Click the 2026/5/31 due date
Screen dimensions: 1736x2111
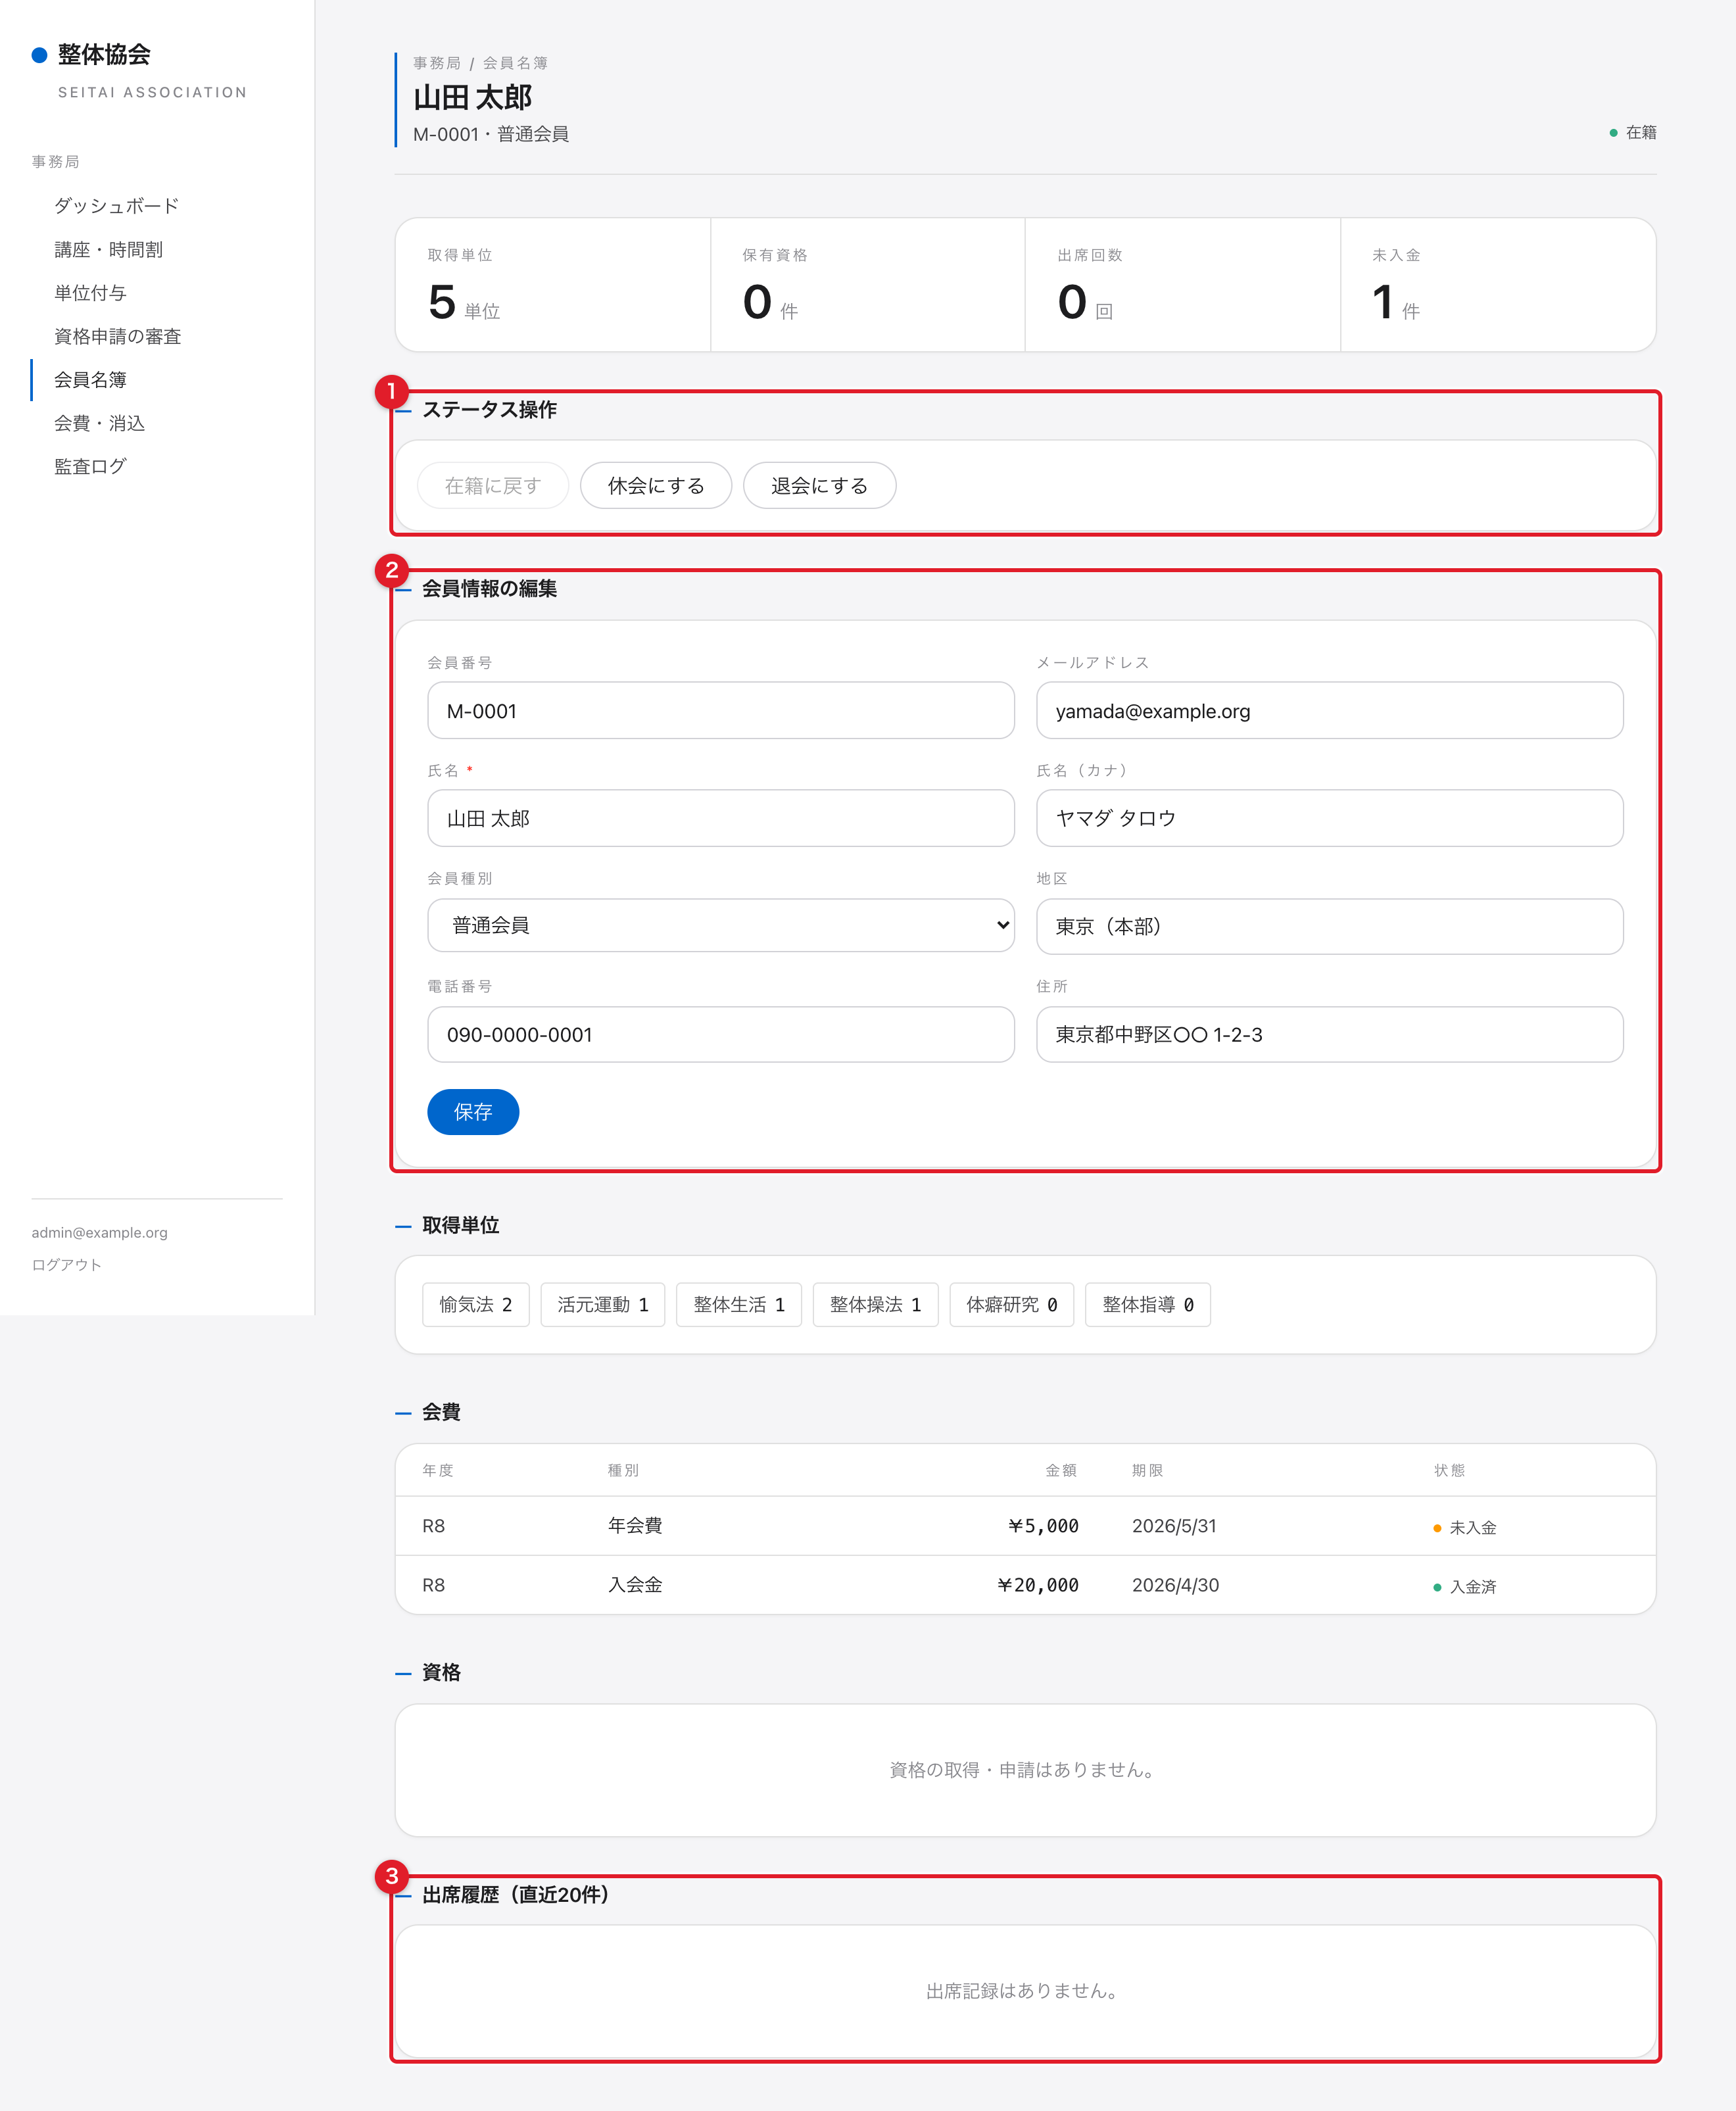tap(1174, 1526)
